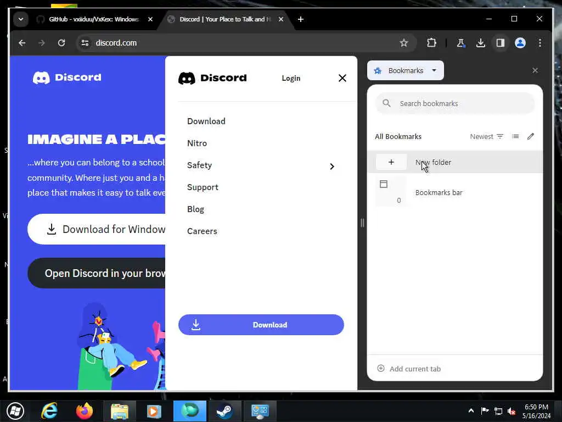Open the Extensions puzzle icon

431,43
